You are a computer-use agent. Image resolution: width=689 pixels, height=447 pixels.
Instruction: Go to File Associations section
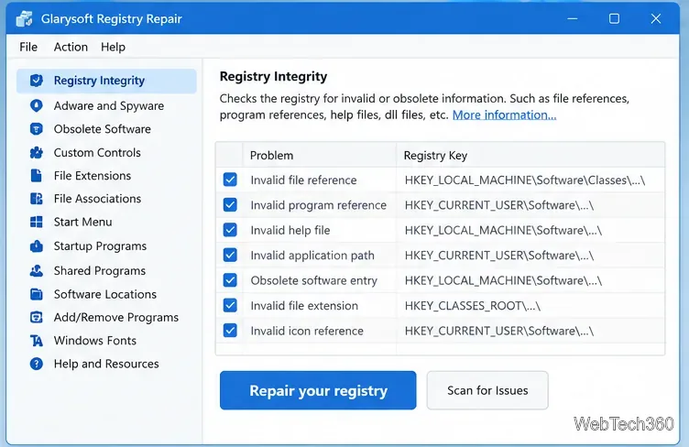[97, 199]
